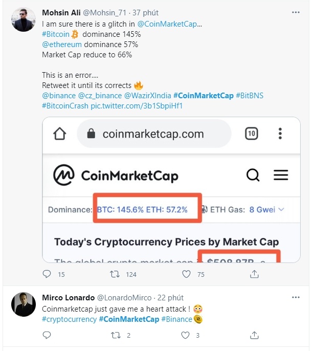315x351 pixels.
Task: Expand the ETH Gas dropdown chevron
Action: tap(280, 209)
